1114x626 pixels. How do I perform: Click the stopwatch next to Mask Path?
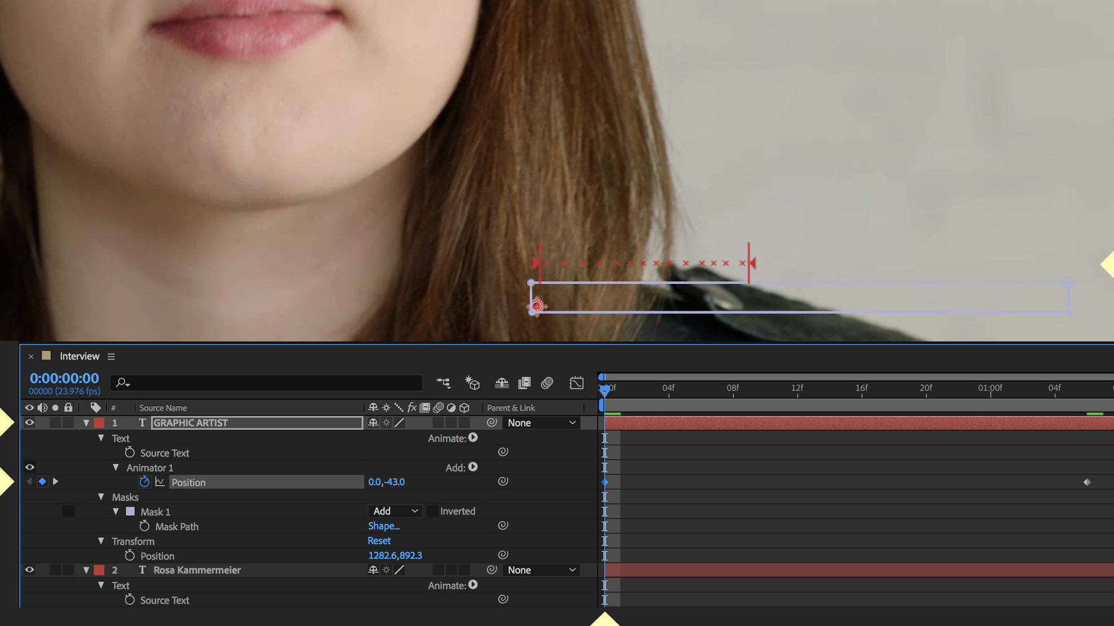point(144,526)
